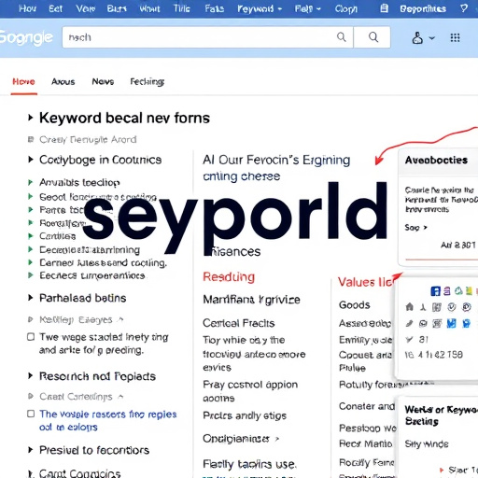The height and width of the screenshot is (478, 478).
Task: Open 'The vosgie resters' blue link
Action: [x=107, y=420]
